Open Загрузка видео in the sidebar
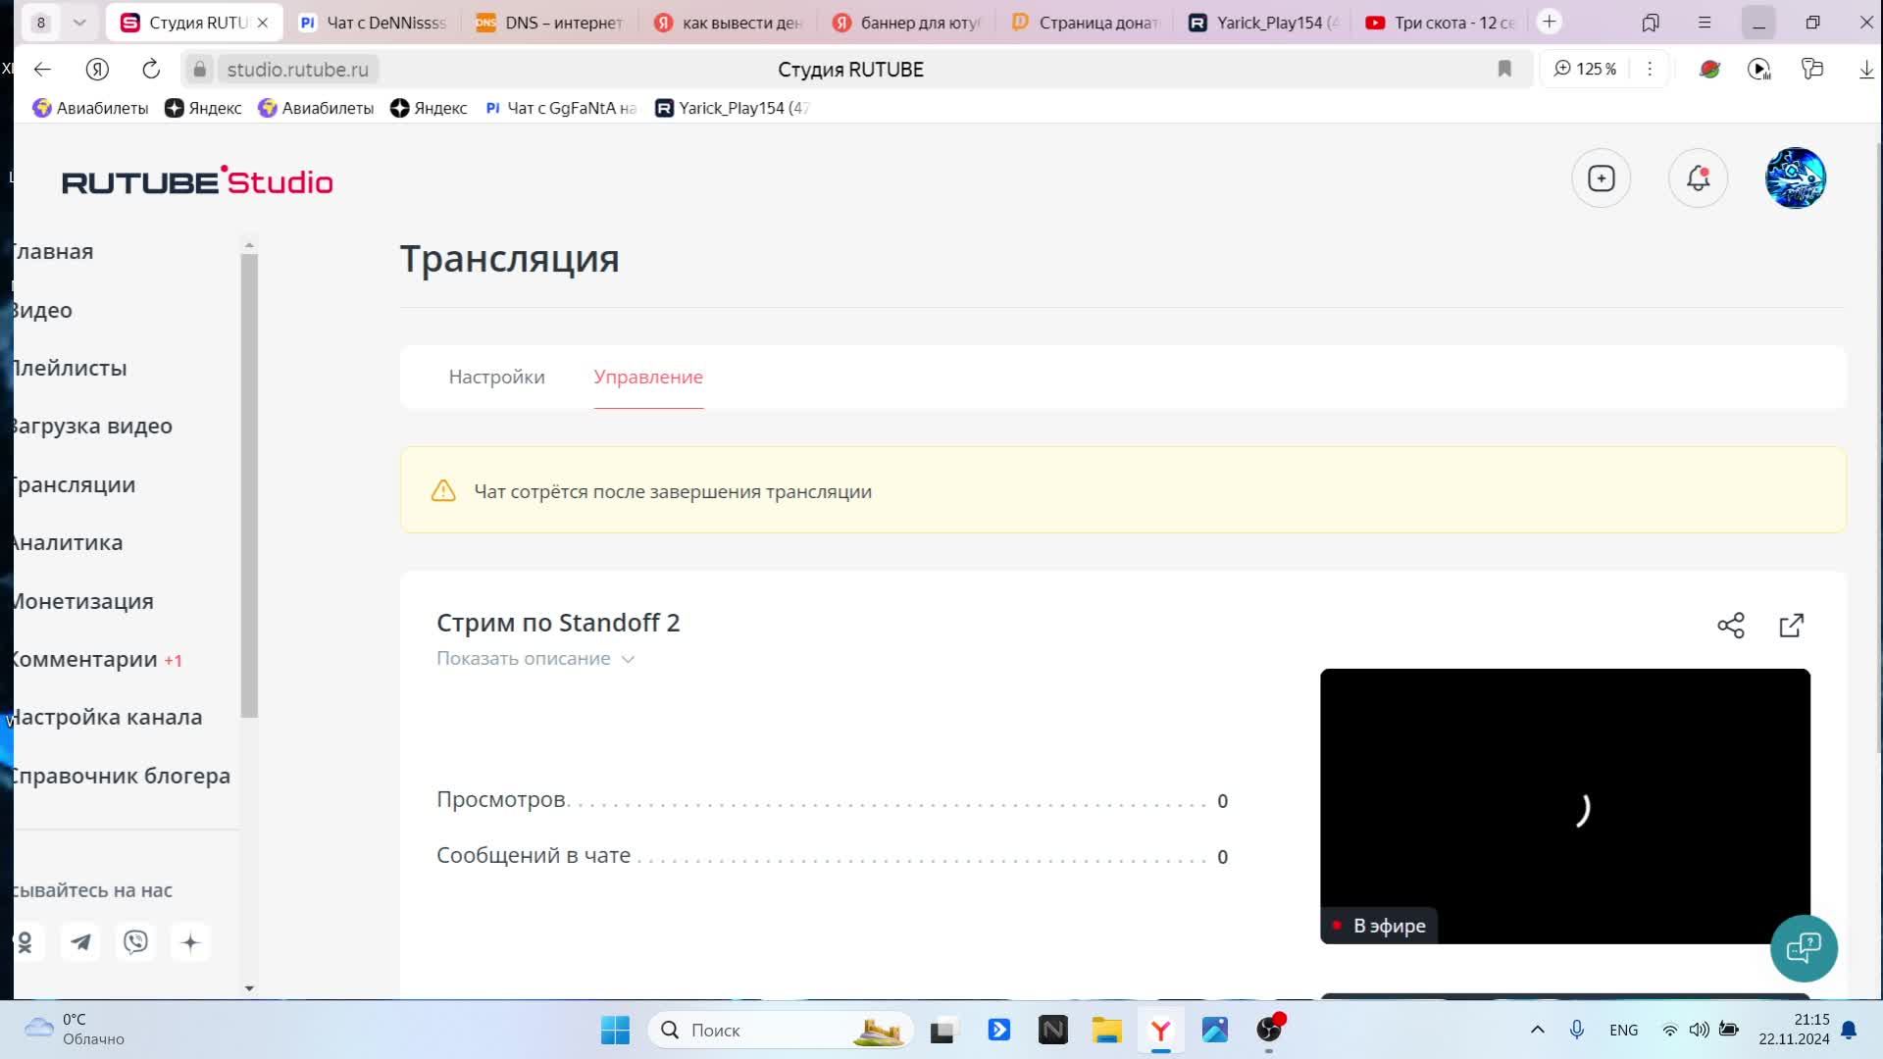The image size is (1883, 1059). pyautogui.click(x=92, y=426)
